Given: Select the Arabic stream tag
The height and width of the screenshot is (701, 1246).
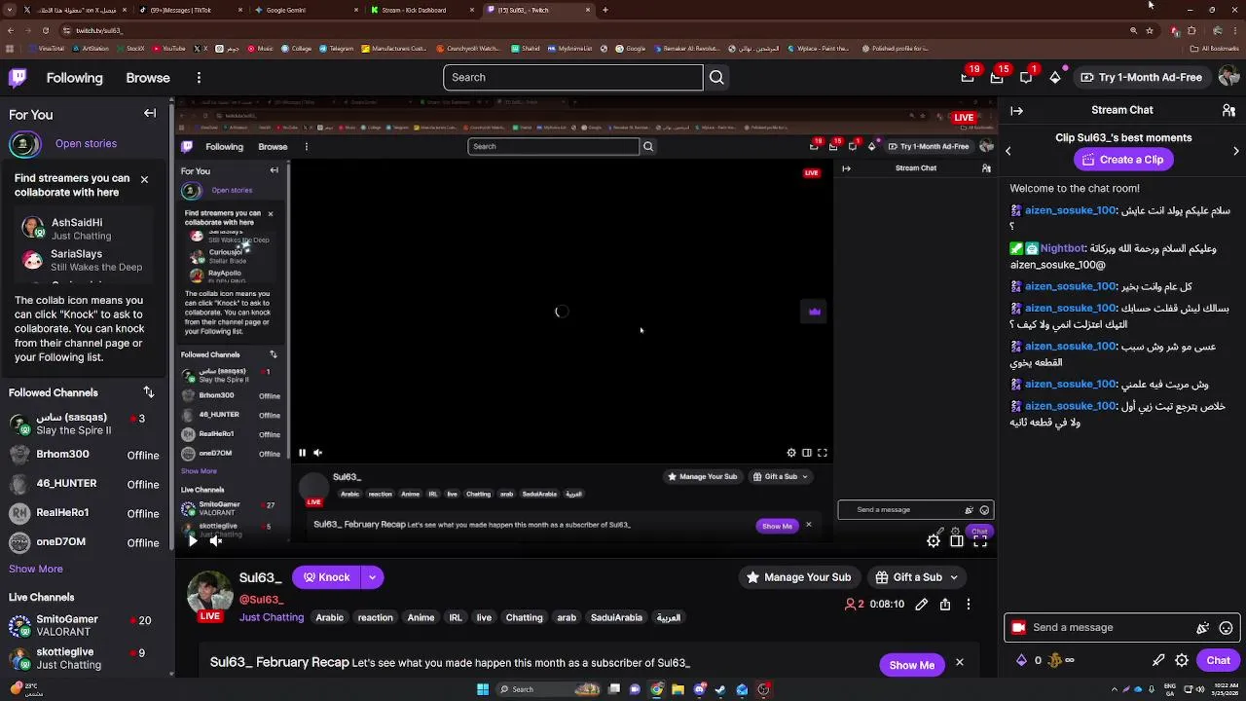Looking at the screenshot, I should [x=329, y=617].
